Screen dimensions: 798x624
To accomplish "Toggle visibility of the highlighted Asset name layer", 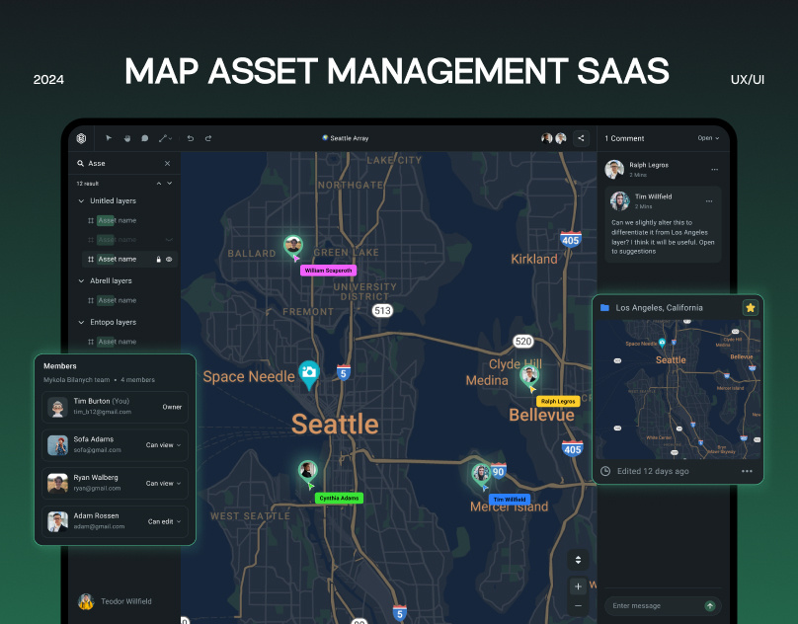I will click(168, 259).
